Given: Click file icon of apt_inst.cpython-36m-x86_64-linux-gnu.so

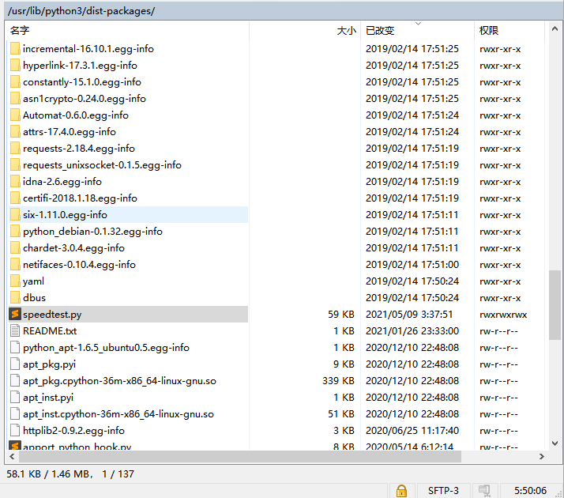Looking at the screenshot, I should 15,413.
